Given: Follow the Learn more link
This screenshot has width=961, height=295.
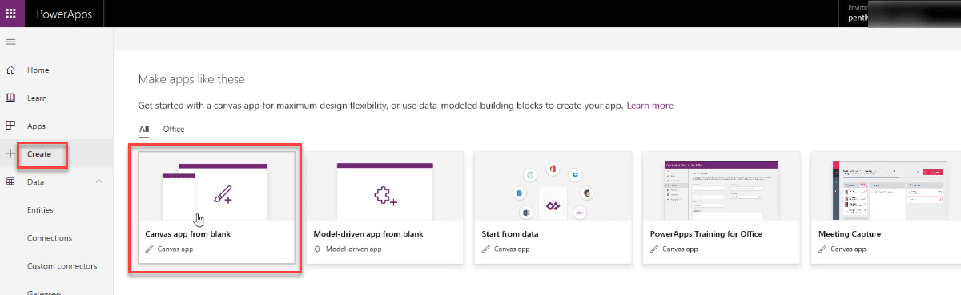Looking at the screenshot, I should point(649,106).
